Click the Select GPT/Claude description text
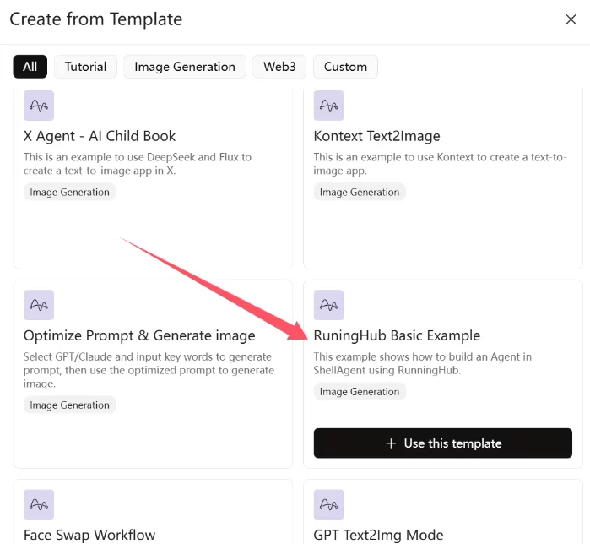This screenshot has height=544, width=590. (149, 370)
